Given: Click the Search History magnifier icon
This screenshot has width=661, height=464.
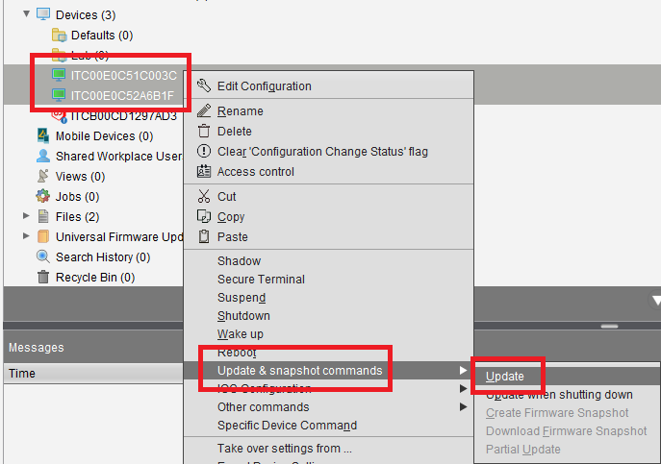Looking at the screenshot, I should (x=43, y=257).
